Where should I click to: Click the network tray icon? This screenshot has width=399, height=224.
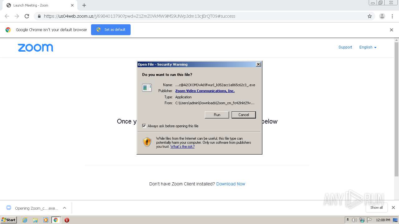[362, 220]
